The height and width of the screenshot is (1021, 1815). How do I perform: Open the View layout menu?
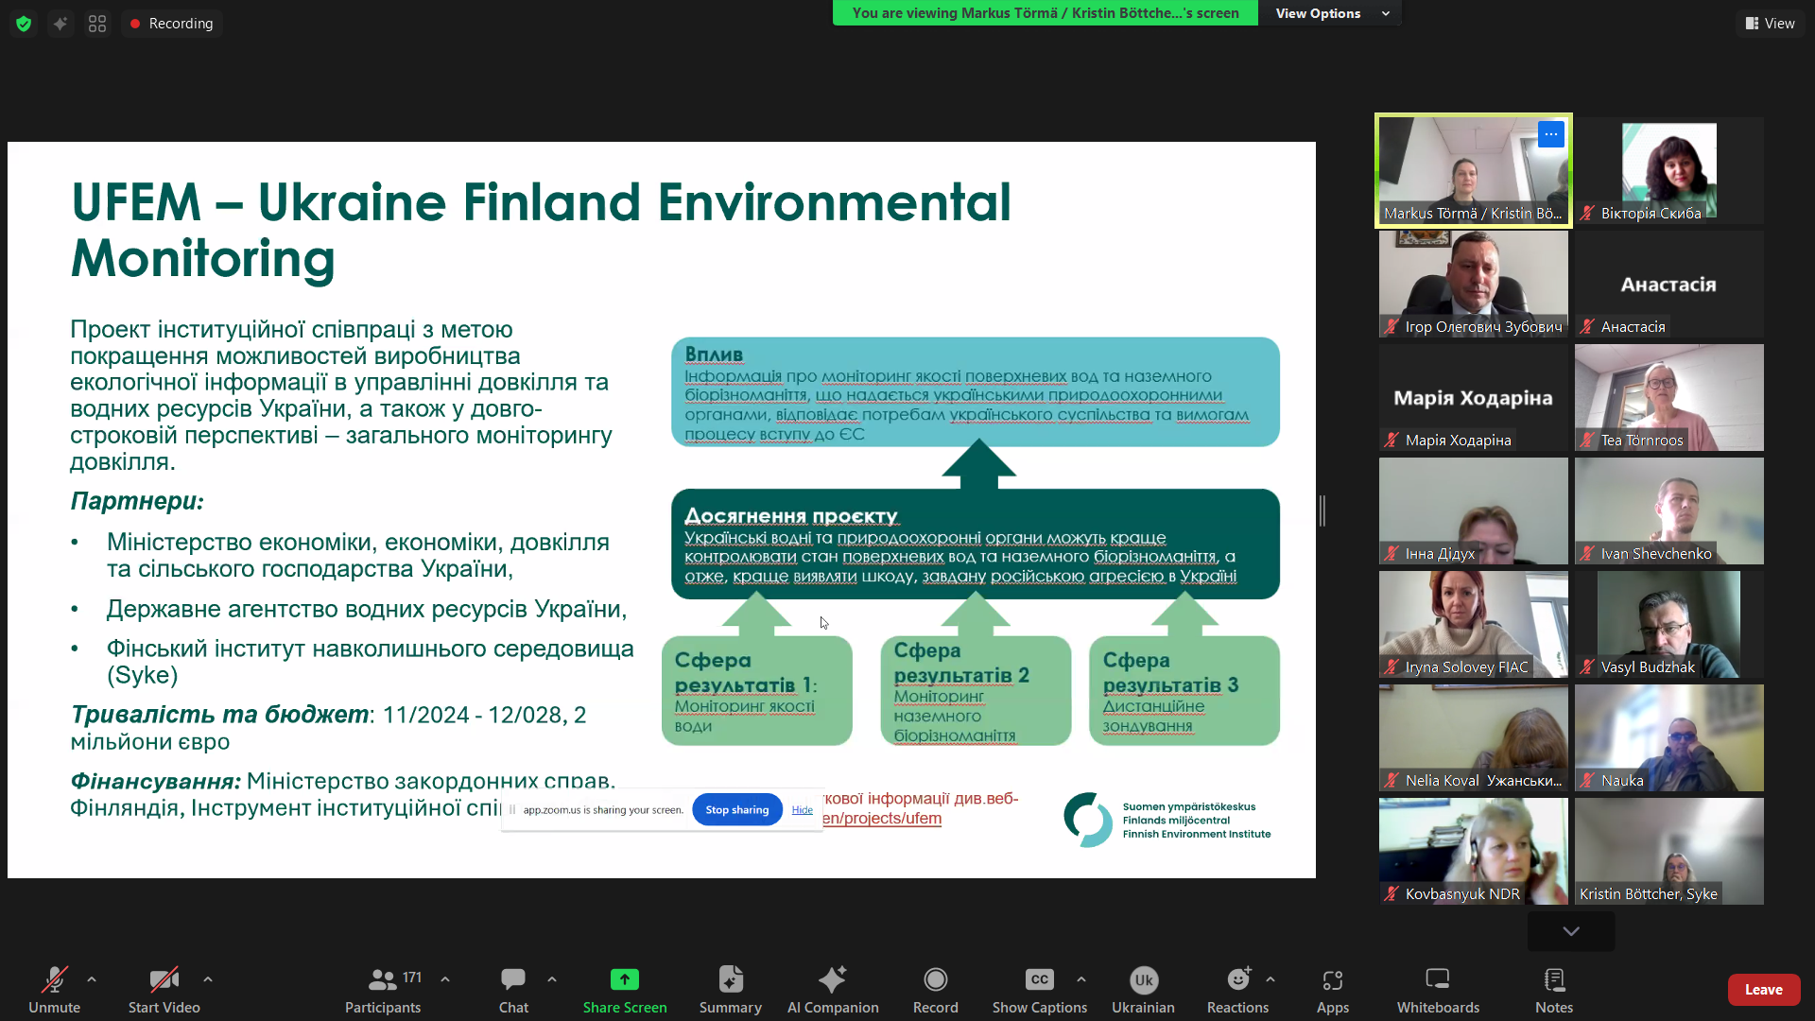pos(1770,24)
